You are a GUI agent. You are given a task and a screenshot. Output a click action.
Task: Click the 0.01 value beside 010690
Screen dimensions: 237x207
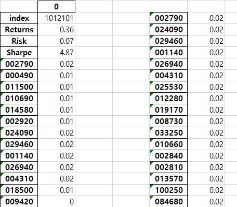tap(56, 98)
